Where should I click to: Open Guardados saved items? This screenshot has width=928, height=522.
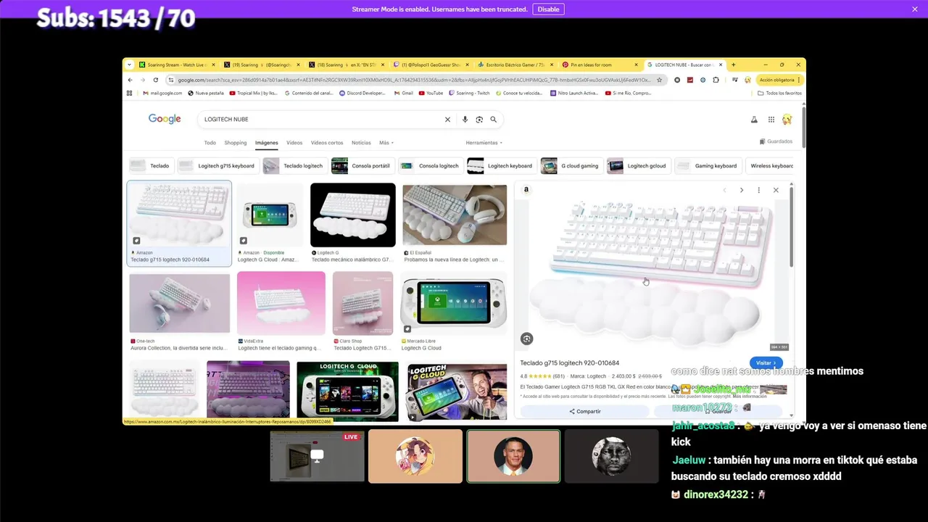(776, 141)
